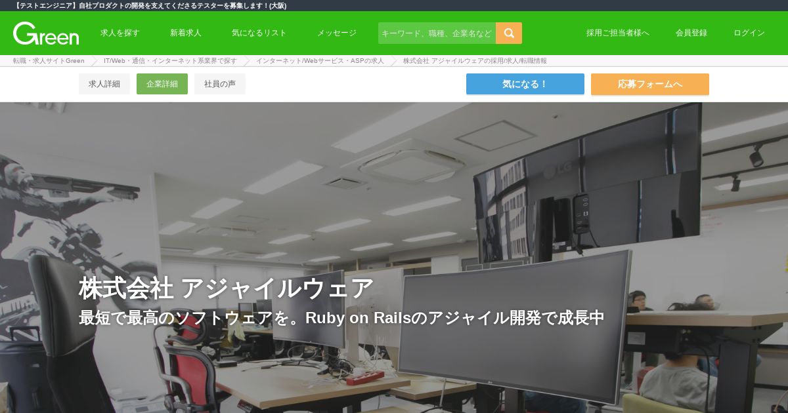Click breadcrumb 転職・求人サイトGreen
788x413 pixels.
(x=49, y=60)
